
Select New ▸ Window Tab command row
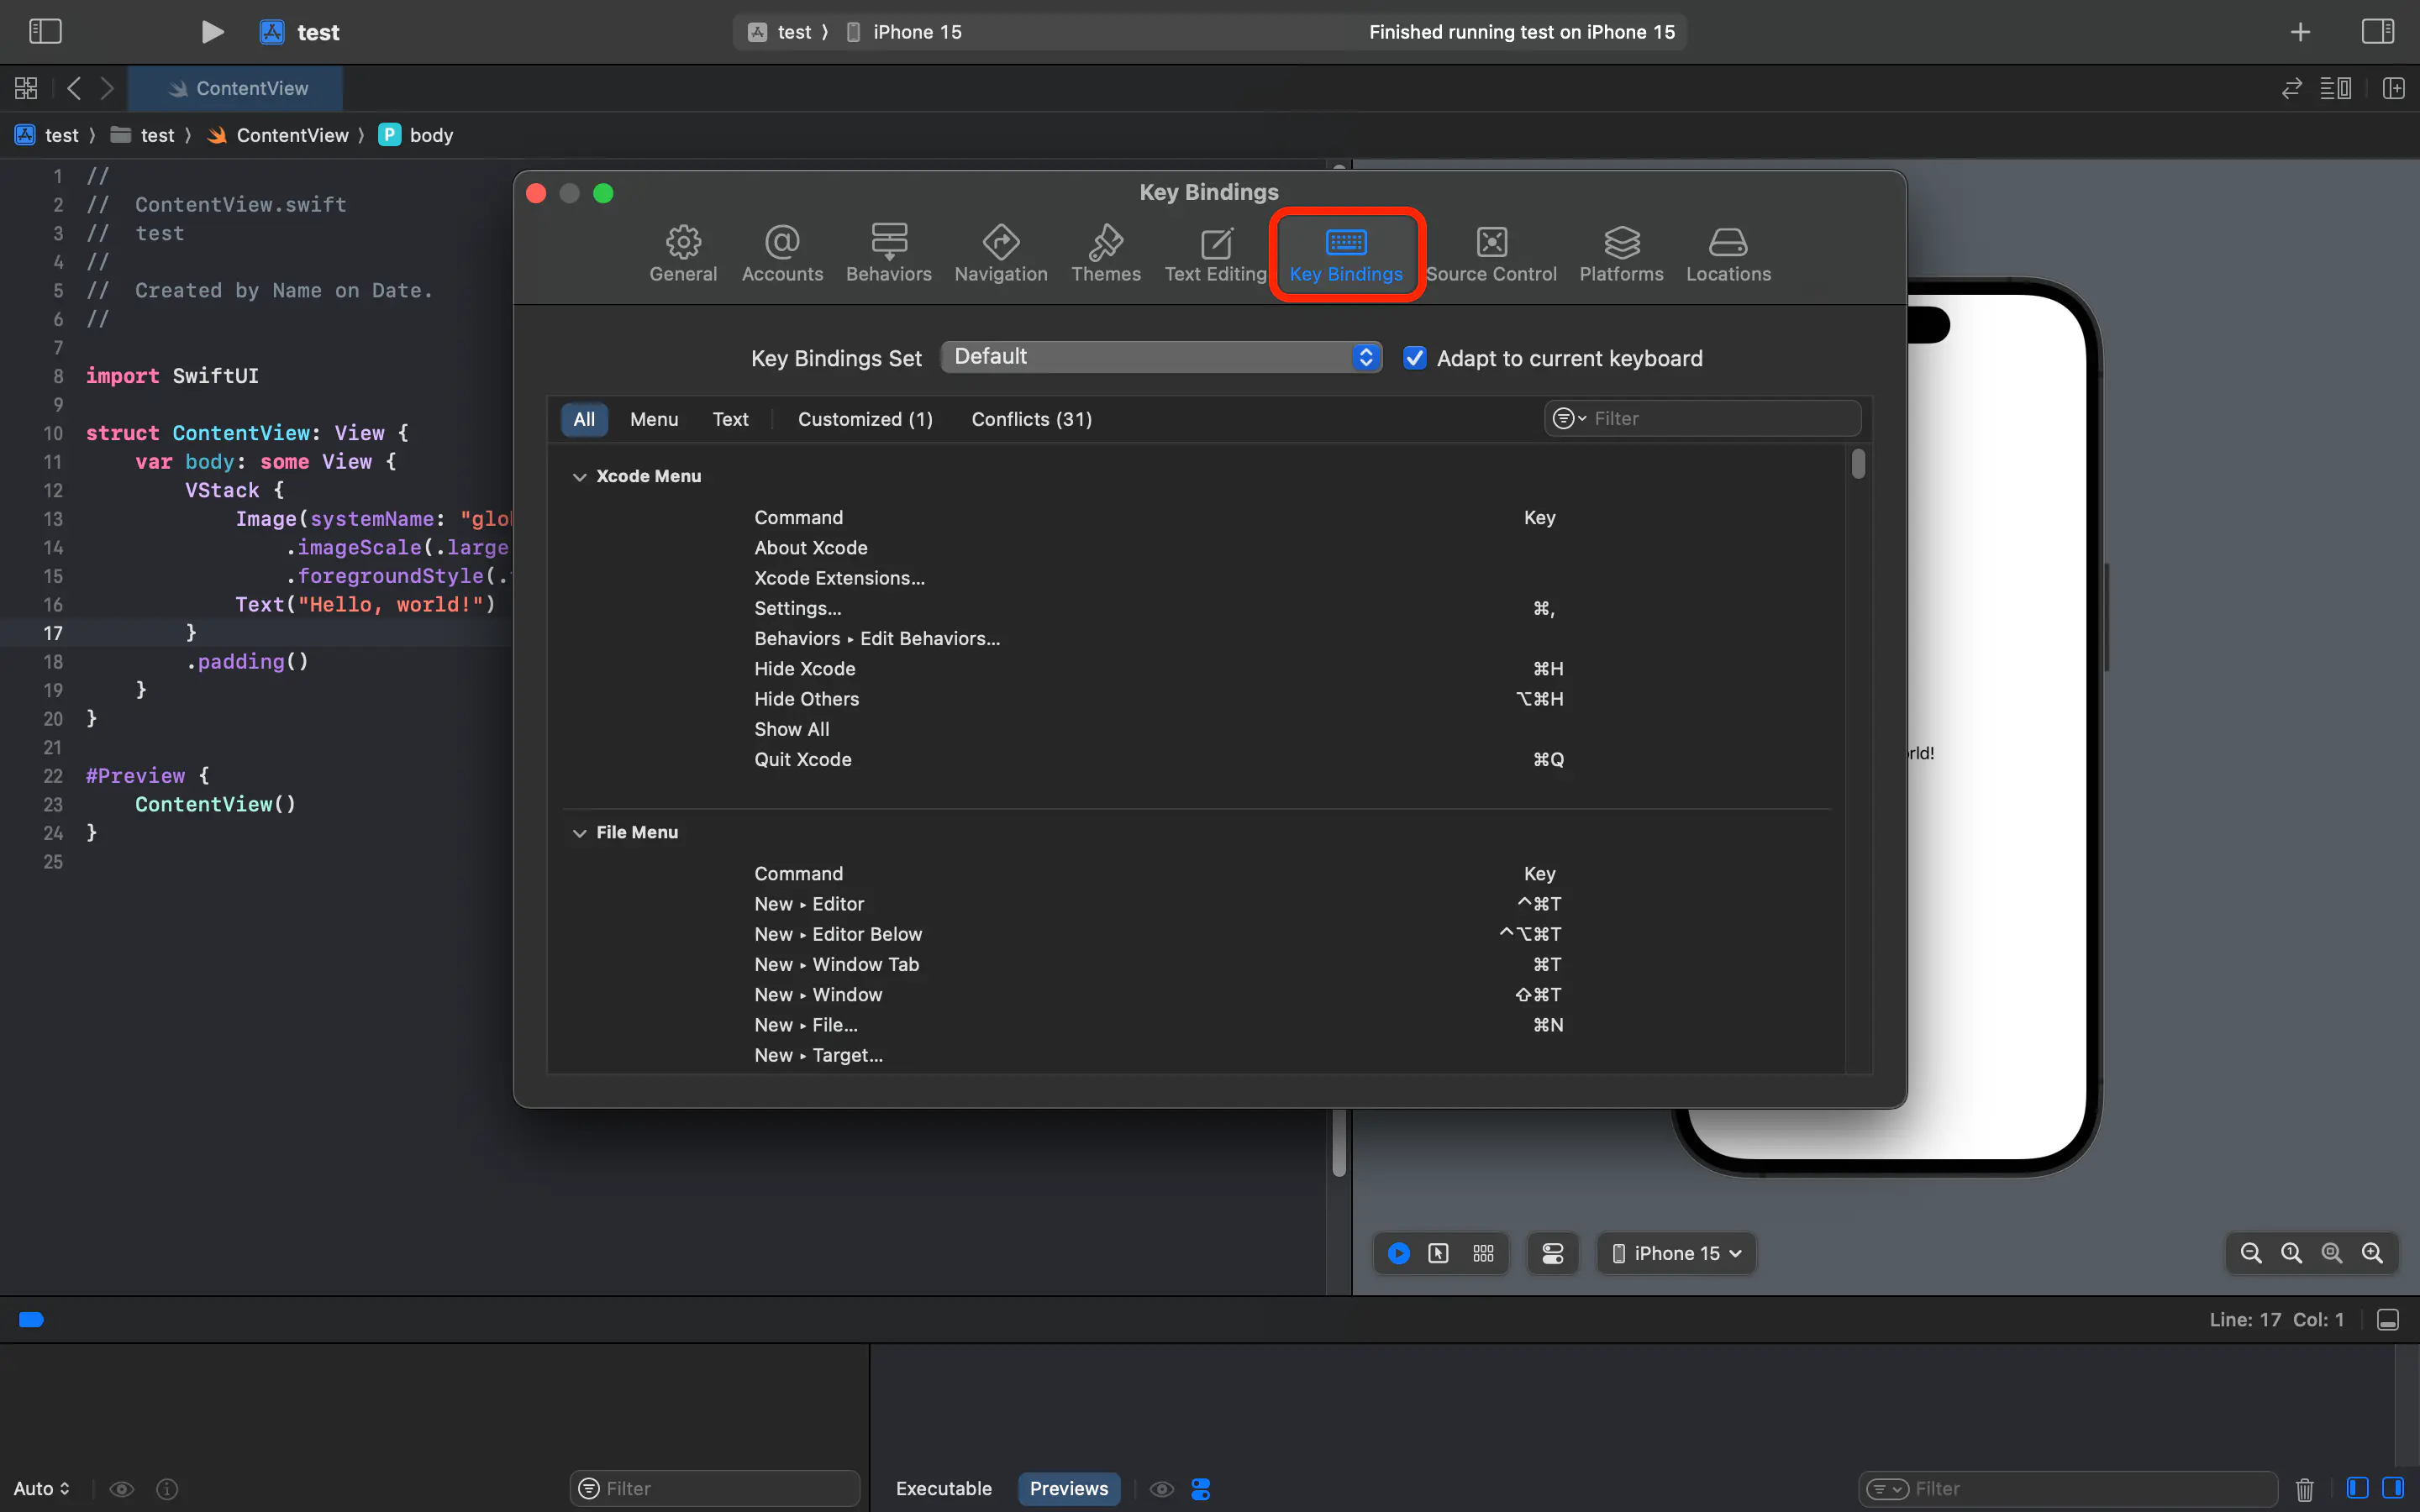[1196, 964]
